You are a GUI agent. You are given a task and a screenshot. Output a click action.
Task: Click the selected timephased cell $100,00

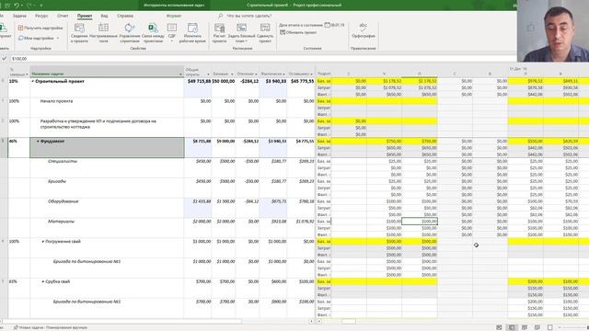click(x=420, y=222)
